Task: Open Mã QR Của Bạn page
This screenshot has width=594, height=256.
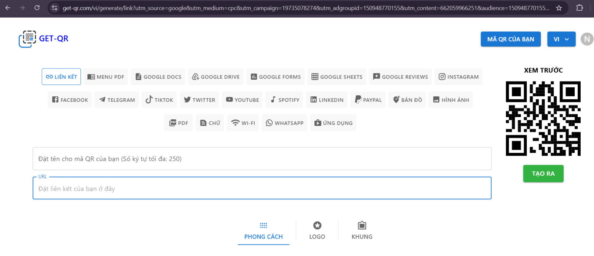Action: (510, 39)
